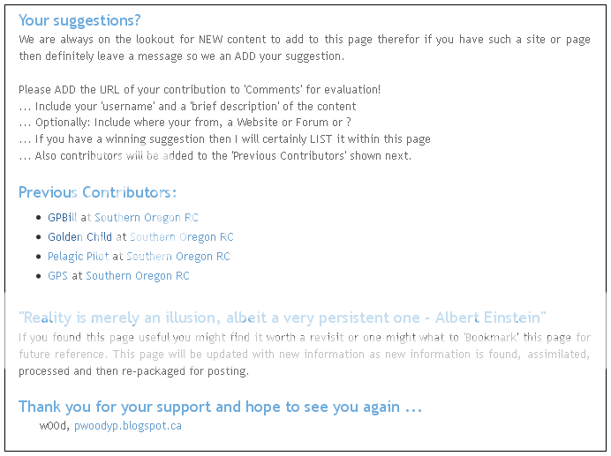
Task: Open the Pelagic Pilot contributor link
Action: point(78,257)
